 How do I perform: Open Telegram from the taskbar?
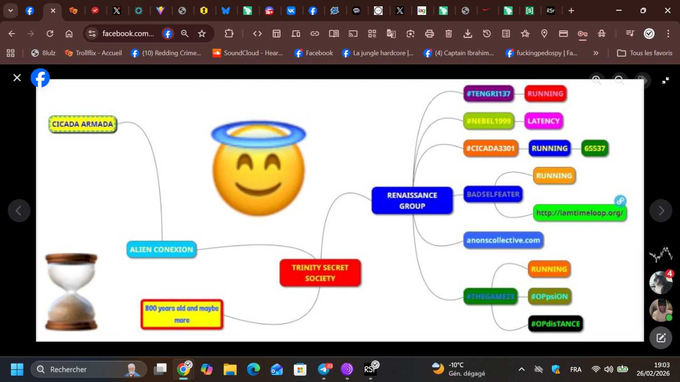pos(324,369)
